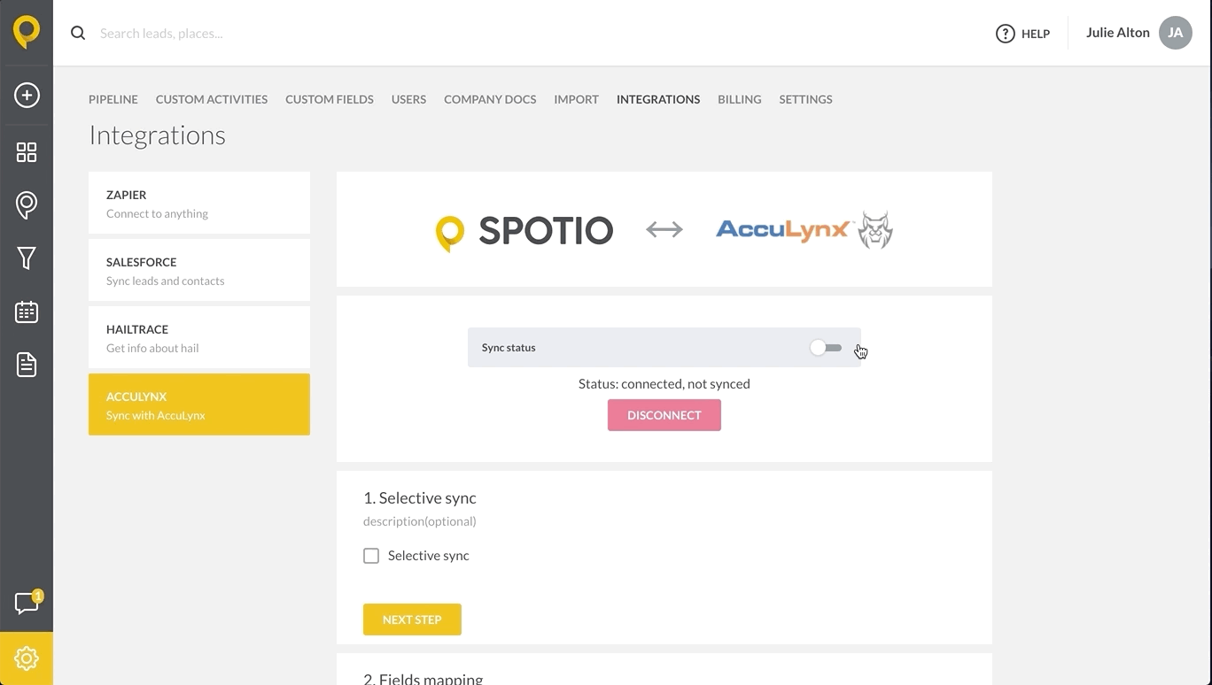The width and height of the screenshot is (1212, 685).
Task: Select the Hailtrace integration
Action: tap(199, 337)
